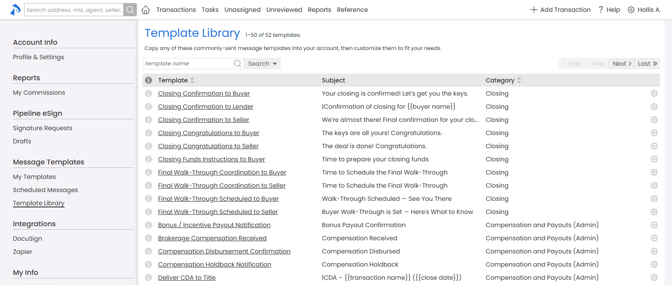Open the Reports menu in top navigation
Screen dimensions: 672x285
pyautogui.click(x=319, y=10)
